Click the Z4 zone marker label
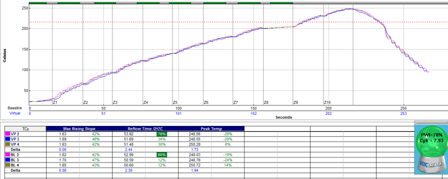Viewport: 448px width, 179px height. (x=146, y=102)
